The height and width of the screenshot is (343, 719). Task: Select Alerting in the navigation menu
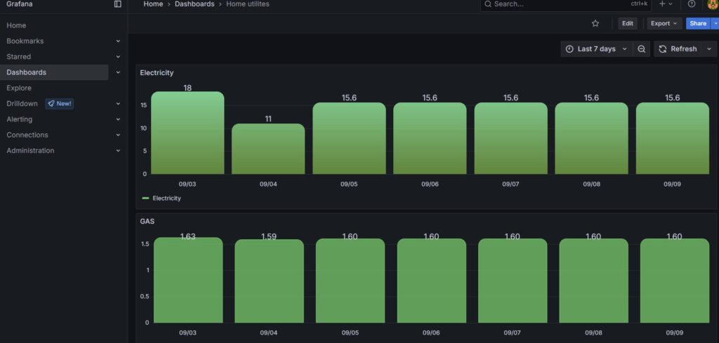20,119
